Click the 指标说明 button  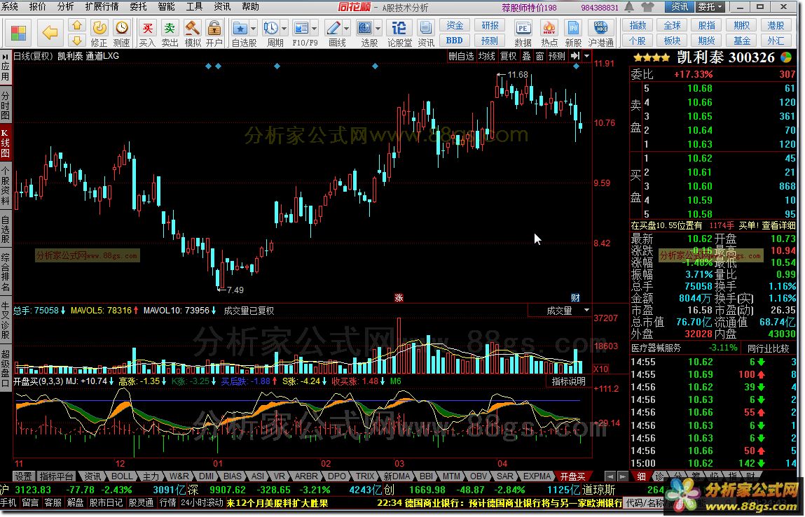coord(568,381)
